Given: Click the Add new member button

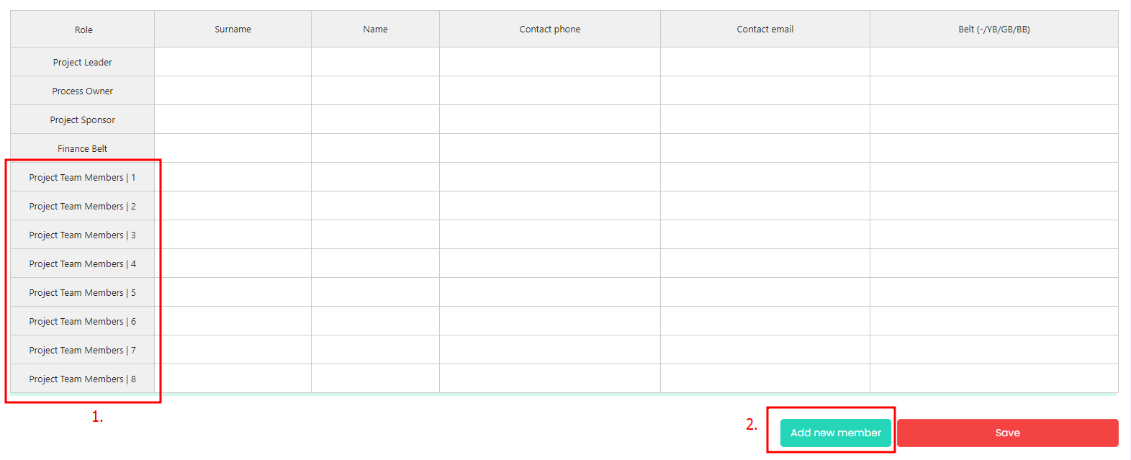Looking at the screenshot, I should tap(835, 433).
